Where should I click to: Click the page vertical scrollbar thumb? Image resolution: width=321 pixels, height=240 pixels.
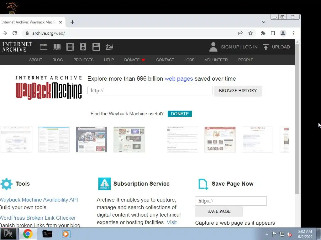coord(297,119)
